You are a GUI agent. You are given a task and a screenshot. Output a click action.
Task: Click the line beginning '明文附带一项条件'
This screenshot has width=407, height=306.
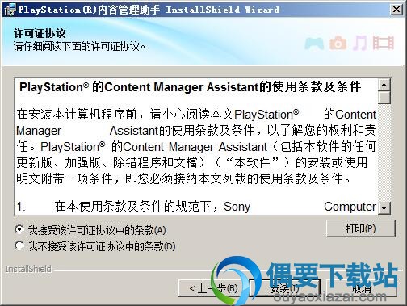(x=183, y=178)
